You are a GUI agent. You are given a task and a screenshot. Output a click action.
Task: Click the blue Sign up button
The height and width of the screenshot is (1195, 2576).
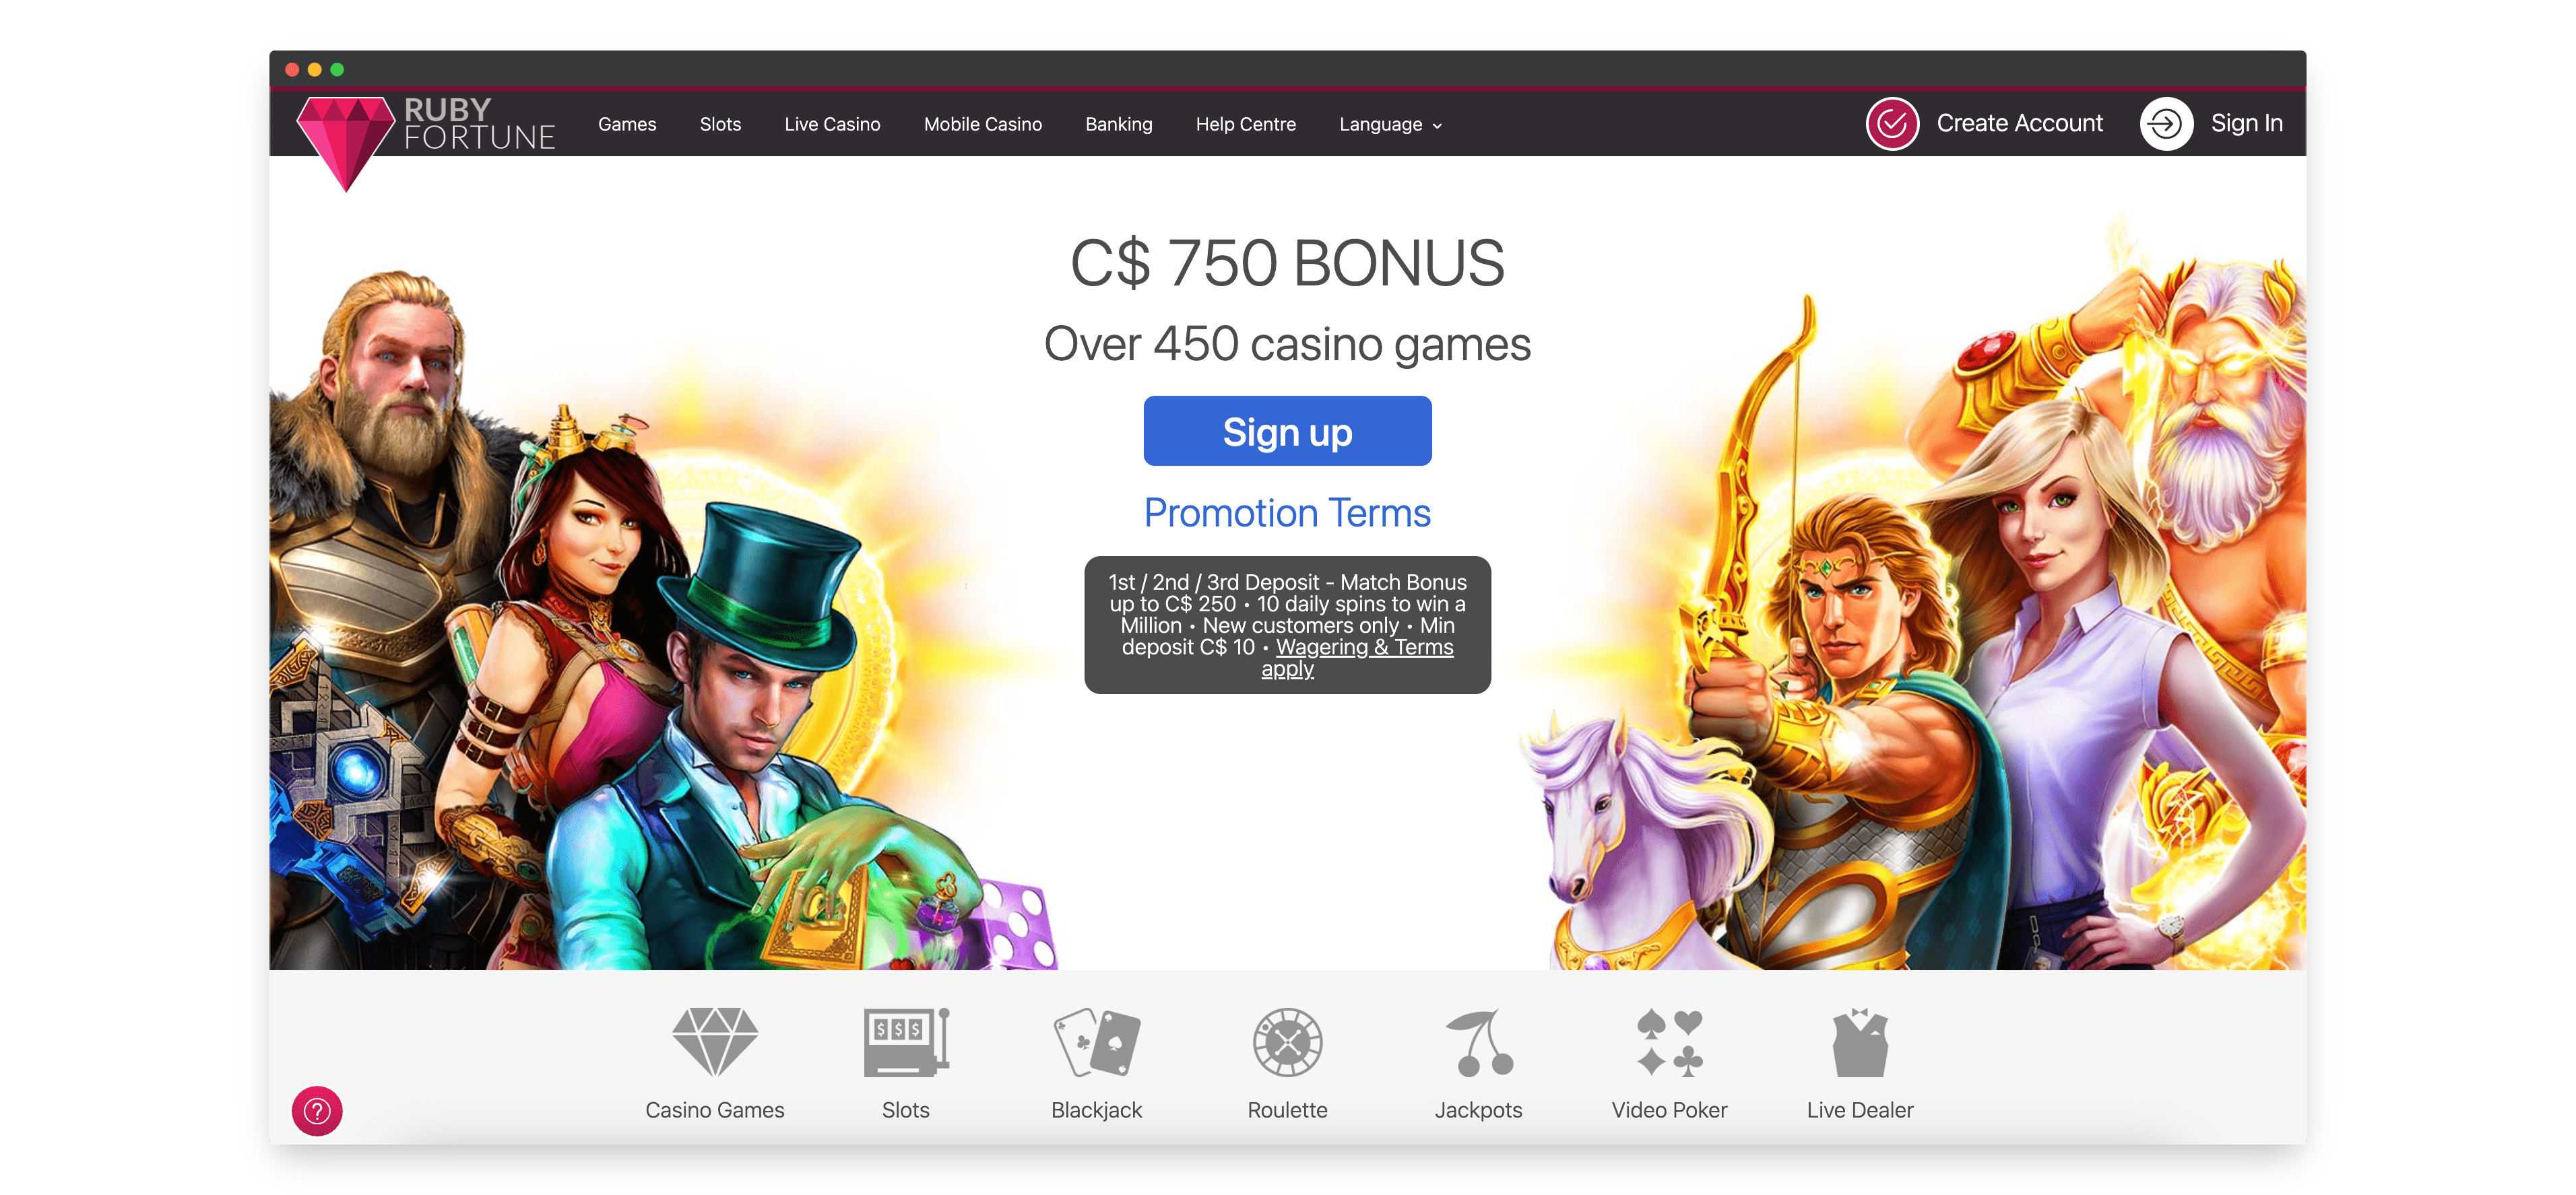(1288, 431)
